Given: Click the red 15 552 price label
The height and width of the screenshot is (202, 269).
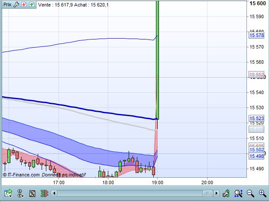Looking at the screenshot, I should [256, 75].
